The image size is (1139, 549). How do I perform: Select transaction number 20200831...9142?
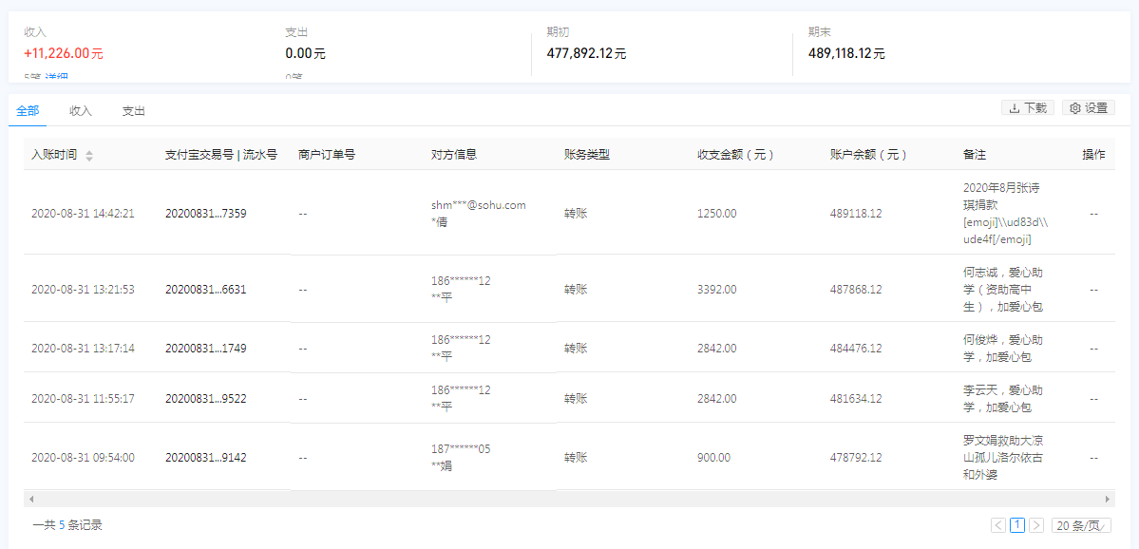coord(205,458)
